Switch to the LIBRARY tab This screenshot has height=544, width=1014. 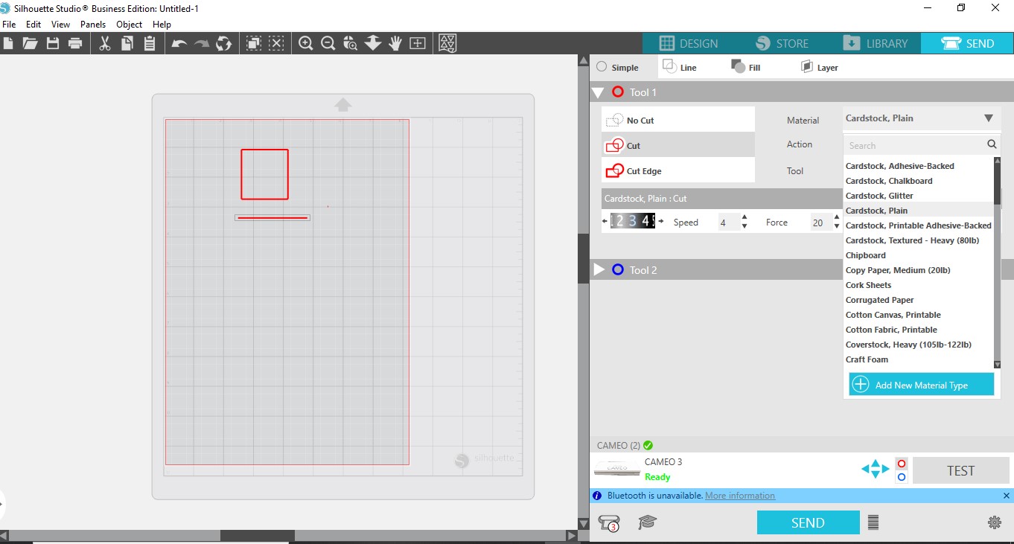pos(875,43)
